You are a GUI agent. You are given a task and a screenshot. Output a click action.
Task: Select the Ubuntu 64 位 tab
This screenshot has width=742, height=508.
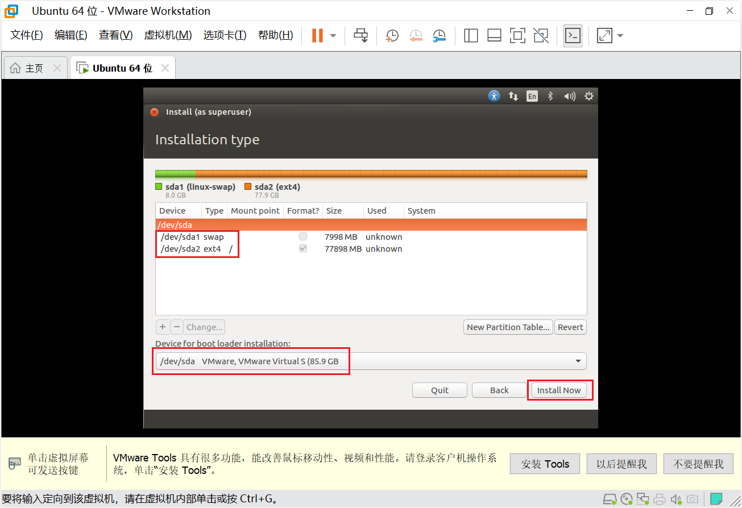[x=122, y=68]
